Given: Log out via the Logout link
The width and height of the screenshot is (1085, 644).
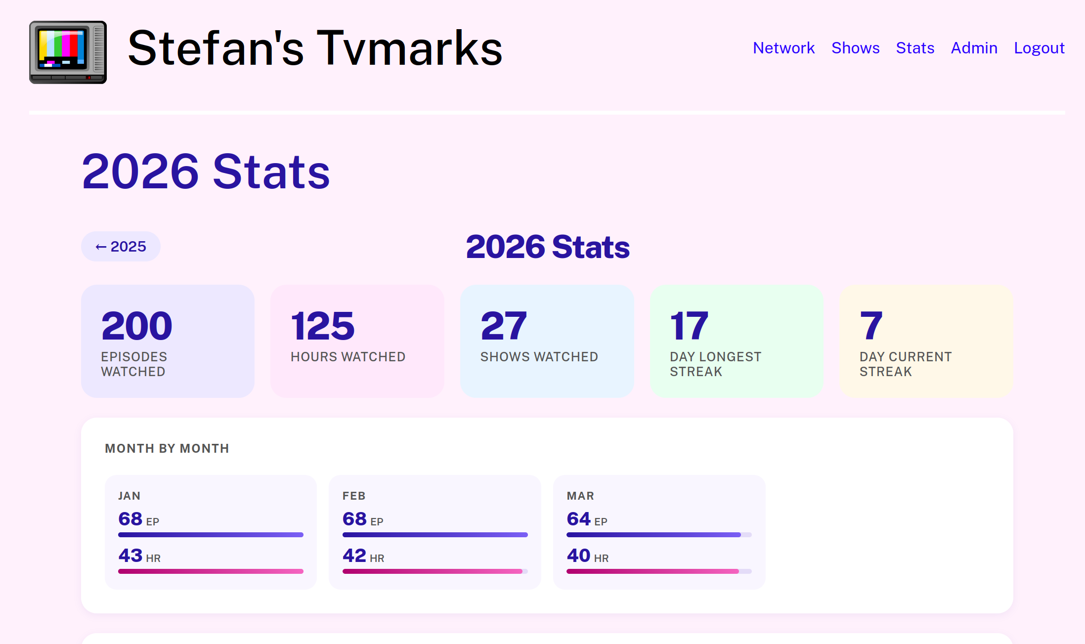Looking at the screenshot, I should point(1039,48).
